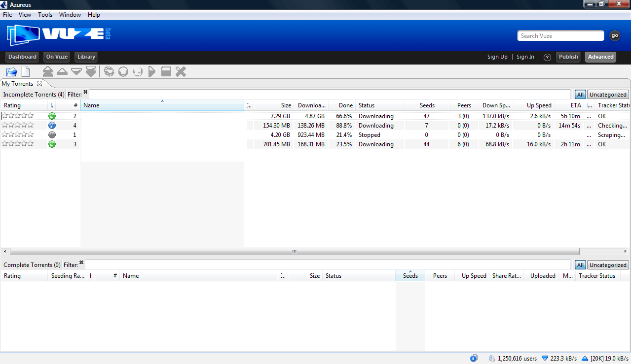Click the Remove torrent toolbar icon
The height and width of the screenshot is (364, 631).
coord(181,71)
